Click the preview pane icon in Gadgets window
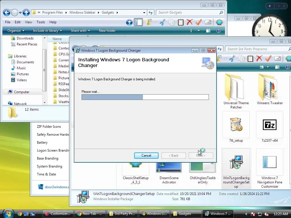Viewport: 291px width, 218px height. (208, 31)
